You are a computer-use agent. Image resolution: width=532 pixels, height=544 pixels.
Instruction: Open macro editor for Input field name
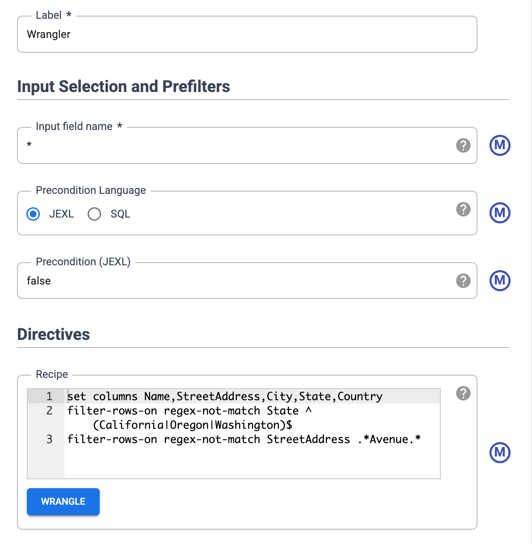pyautogui.click(x=499, y=145)
